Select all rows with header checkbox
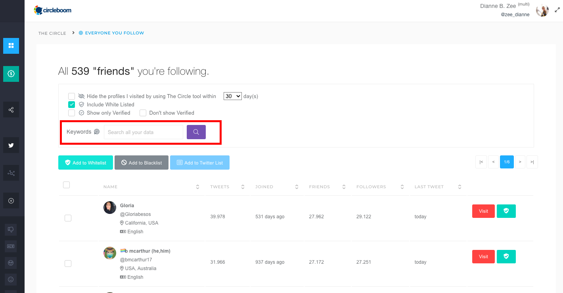Viewport: 563px width, 293px height. coord(67,185)
